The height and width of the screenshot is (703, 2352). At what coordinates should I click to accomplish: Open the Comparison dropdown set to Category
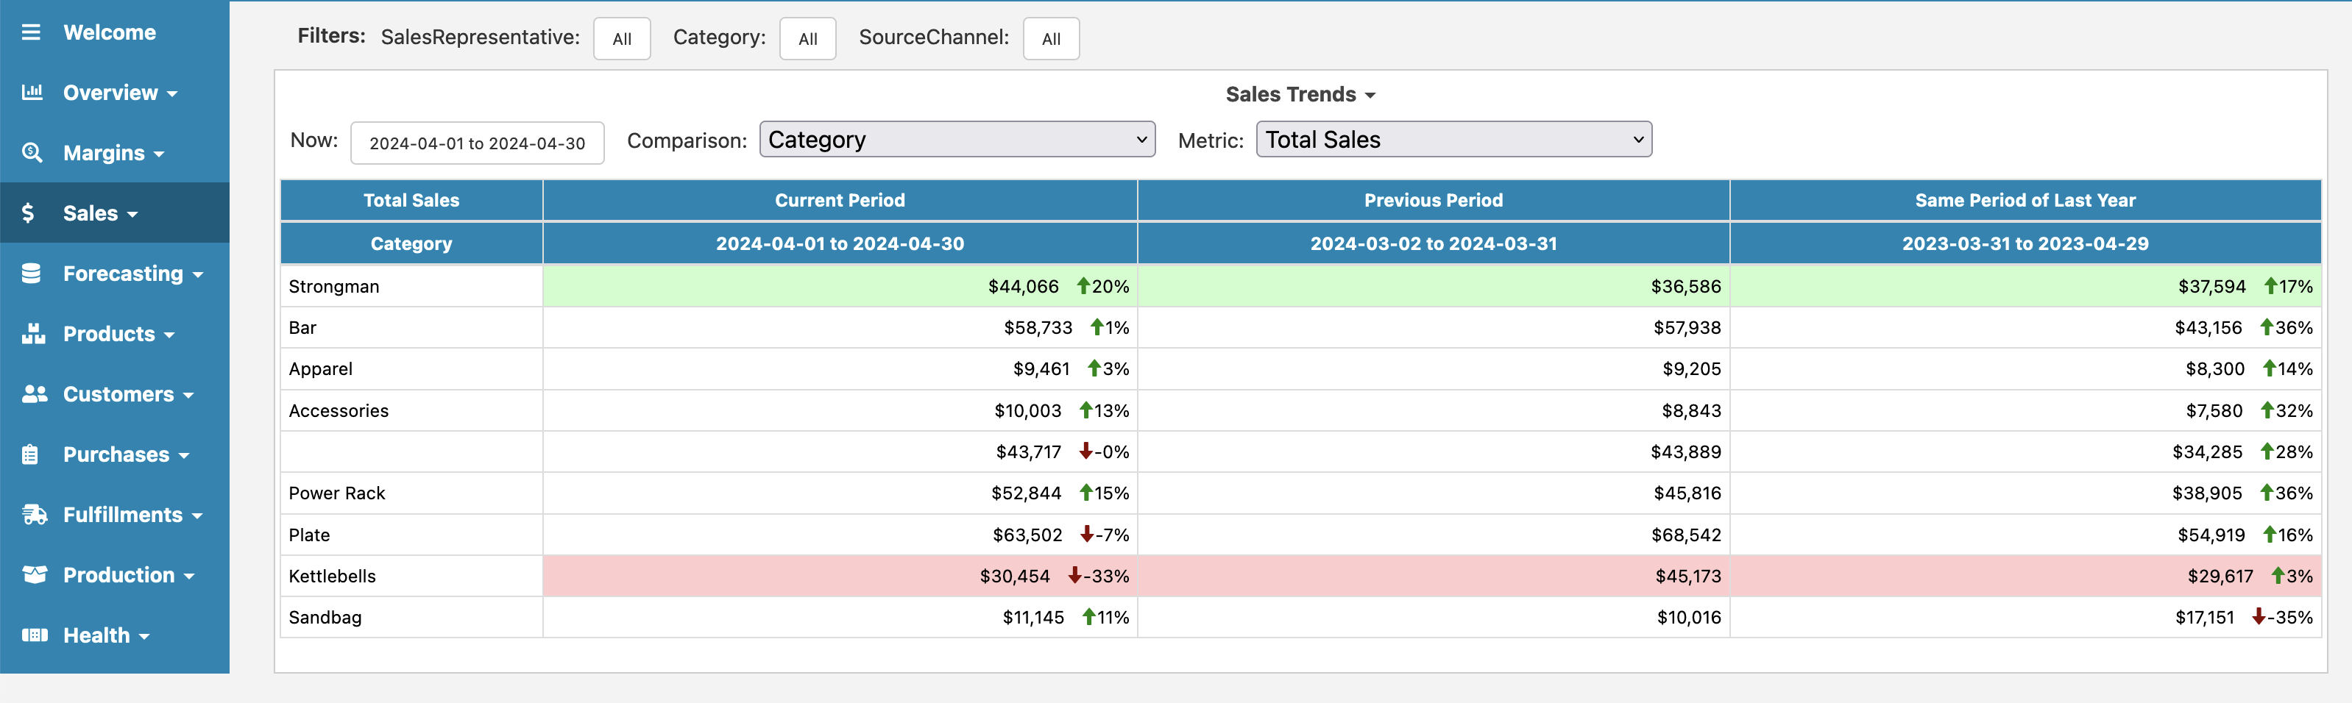(956, 140)
